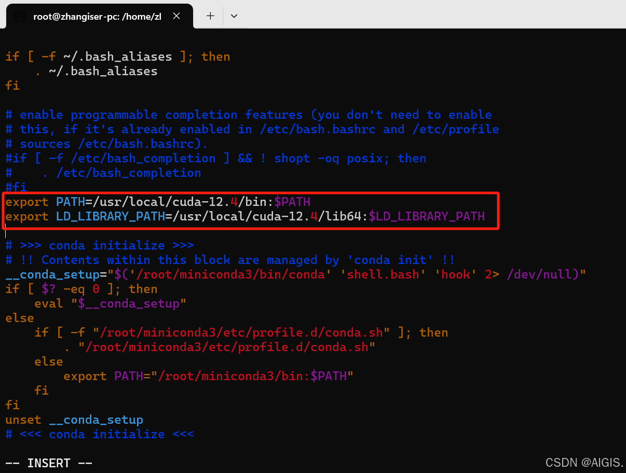Click comment line mentioning /etc/profile
626x473 pixels.
click(x=252, y=129)
